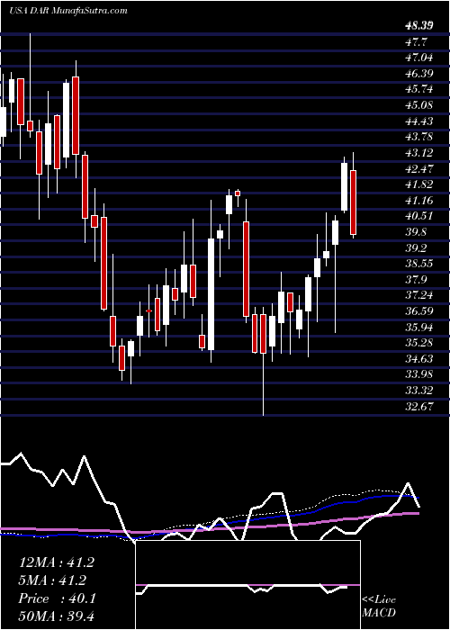This screenshot has height=630, width=450.
Task: Click the 37.24 price axis label
Action: 419,296
